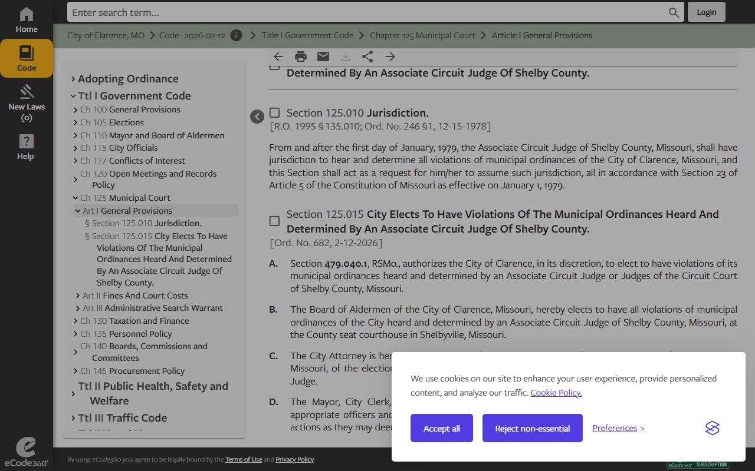Expand Ch 100 General Provisions

(x=75, y=110)
